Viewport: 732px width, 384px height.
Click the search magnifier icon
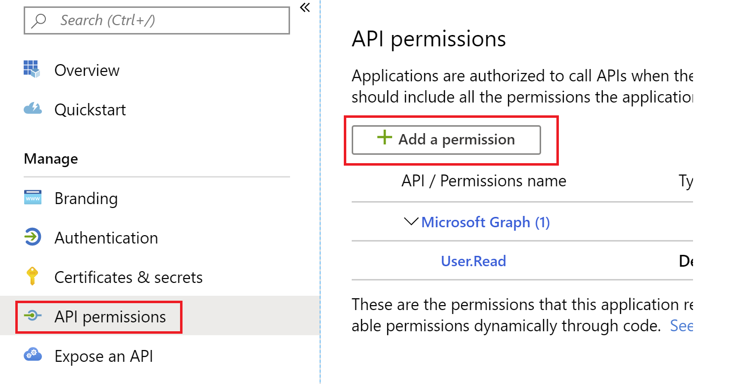39,20
